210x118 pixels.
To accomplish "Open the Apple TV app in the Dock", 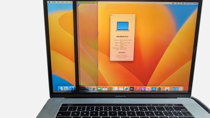I will 132,89.
